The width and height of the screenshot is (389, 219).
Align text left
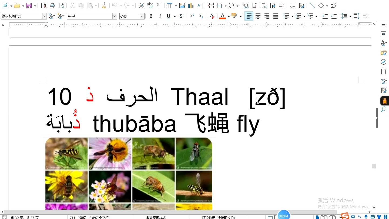249,16
